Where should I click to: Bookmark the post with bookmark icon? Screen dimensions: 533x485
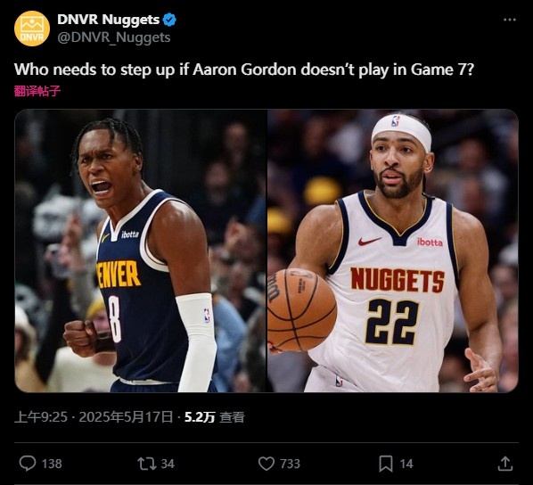pos(386,464)
